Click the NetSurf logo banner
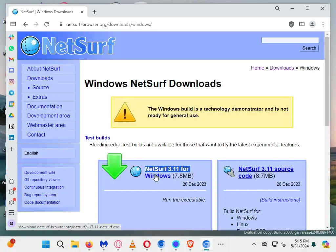The width and height of the screenshot is (336, 252). pyautogui.click(x=68, y=46)
